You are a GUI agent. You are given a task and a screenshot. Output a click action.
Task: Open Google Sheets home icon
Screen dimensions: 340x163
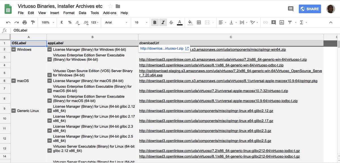point(8,9)
